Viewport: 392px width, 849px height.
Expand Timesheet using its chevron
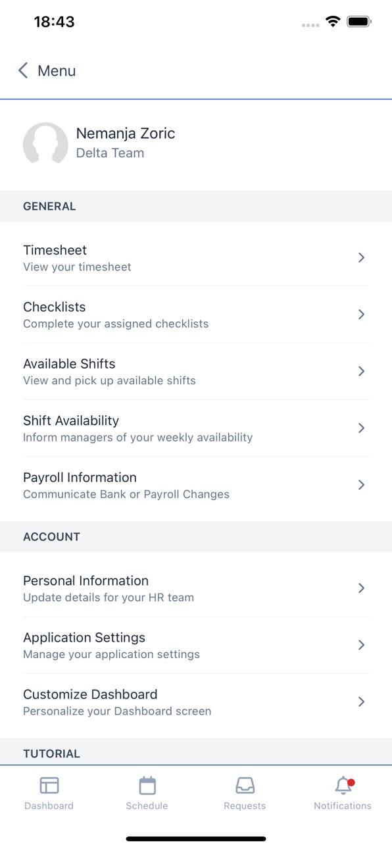coord(361,257)
